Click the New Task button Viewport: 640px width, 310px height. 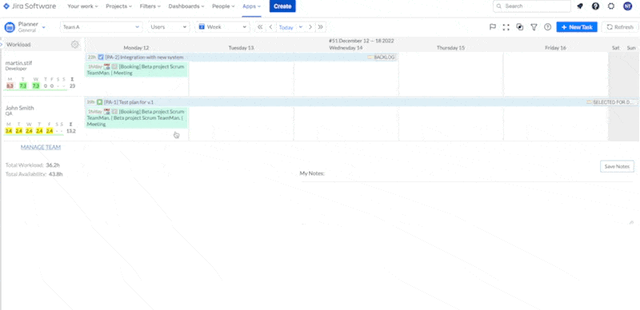click(x=577, y=27)
